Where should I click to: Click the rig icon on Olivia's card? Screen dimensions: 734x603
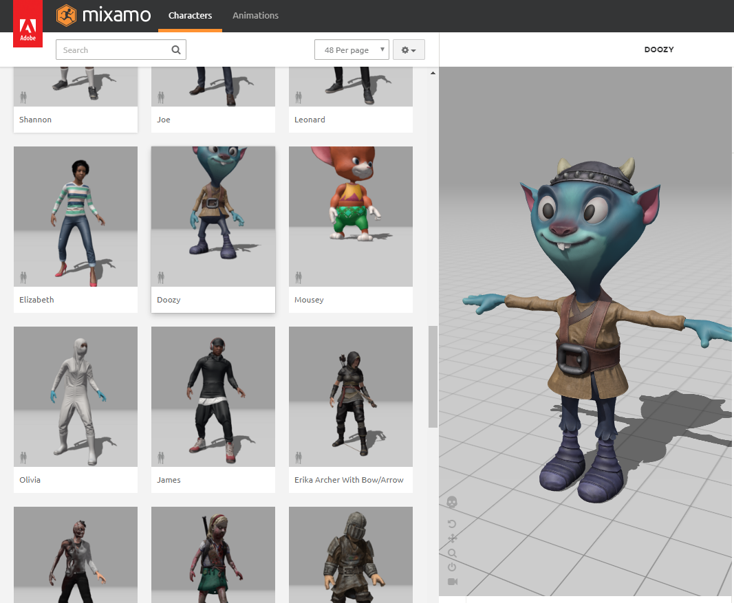23,458
